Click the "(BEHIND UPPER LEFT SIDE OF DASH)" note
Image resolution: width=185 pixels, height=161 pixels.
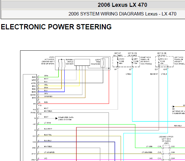click(166, 139)
